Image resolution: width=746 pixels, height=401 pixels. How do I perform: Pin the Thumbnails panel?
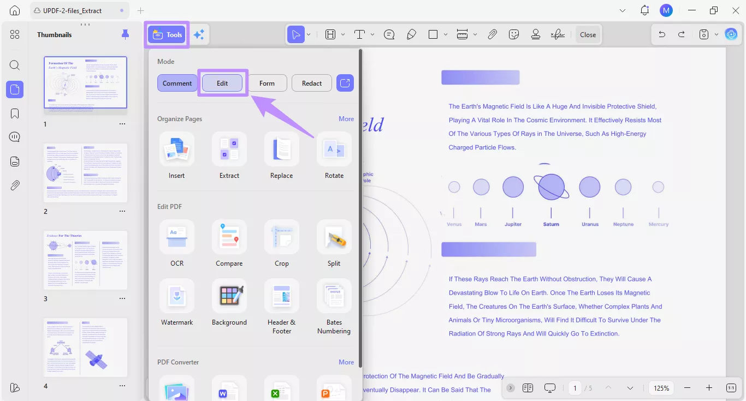[x=125, y=34]
